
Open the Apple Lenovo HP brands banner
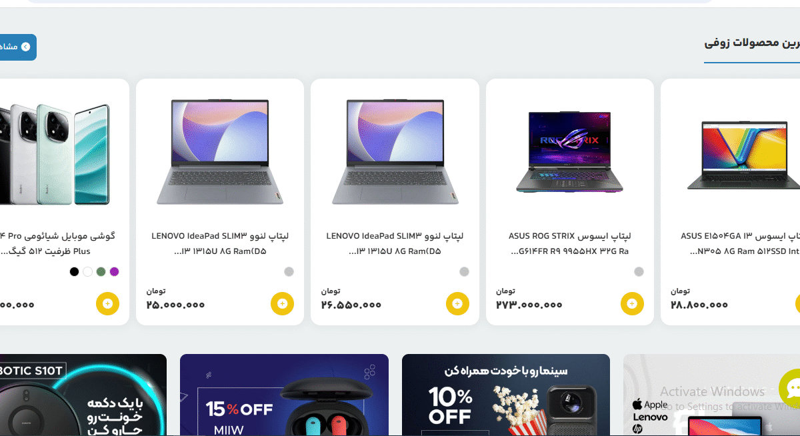click(x=711, y=395)
